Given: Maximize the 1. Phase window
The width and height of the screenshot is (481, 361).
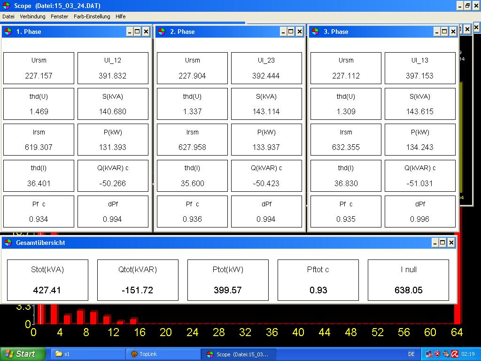Looking at the screenshot, I should (x=137, y=31).
